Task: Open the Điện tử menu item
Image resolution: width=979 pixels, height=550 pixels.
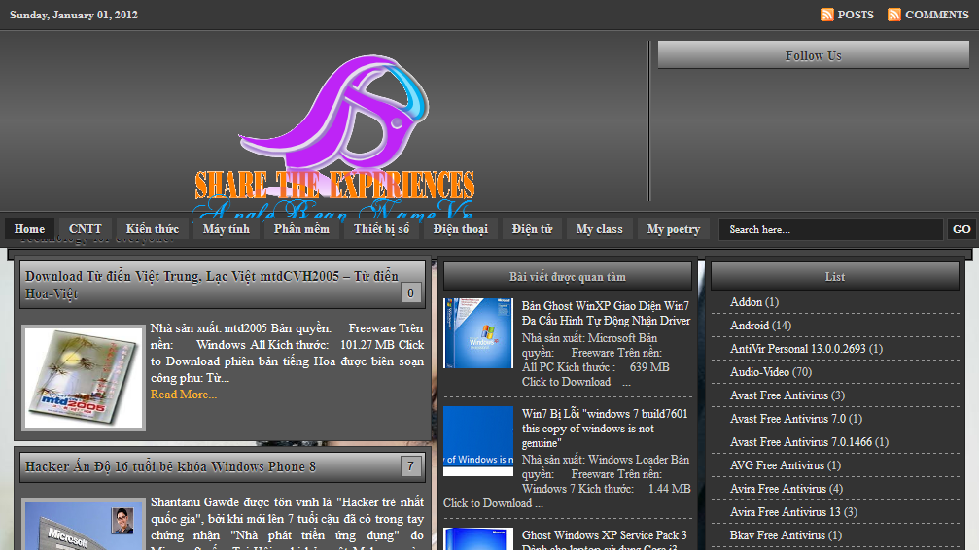Action: pos(532,229)
